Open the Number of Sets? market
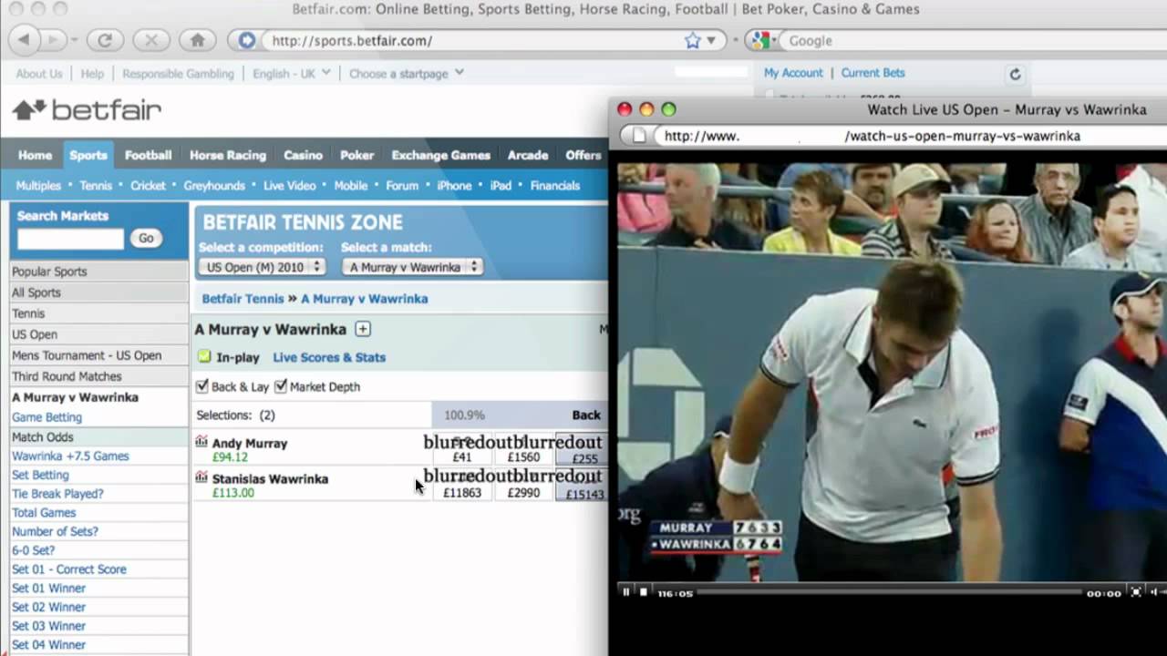Viewport: 1167px width, 656px height. [55, 531]
